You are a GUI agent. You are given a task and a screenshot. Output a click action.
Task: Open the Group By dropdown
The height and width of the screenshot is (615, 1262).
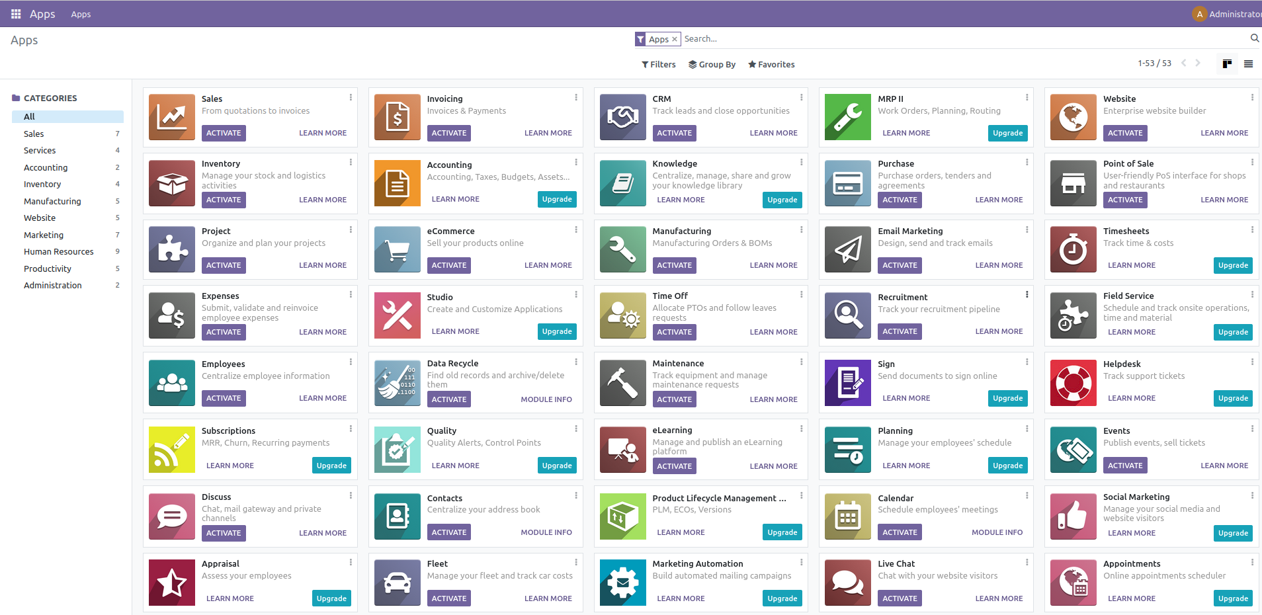(712, 65)
